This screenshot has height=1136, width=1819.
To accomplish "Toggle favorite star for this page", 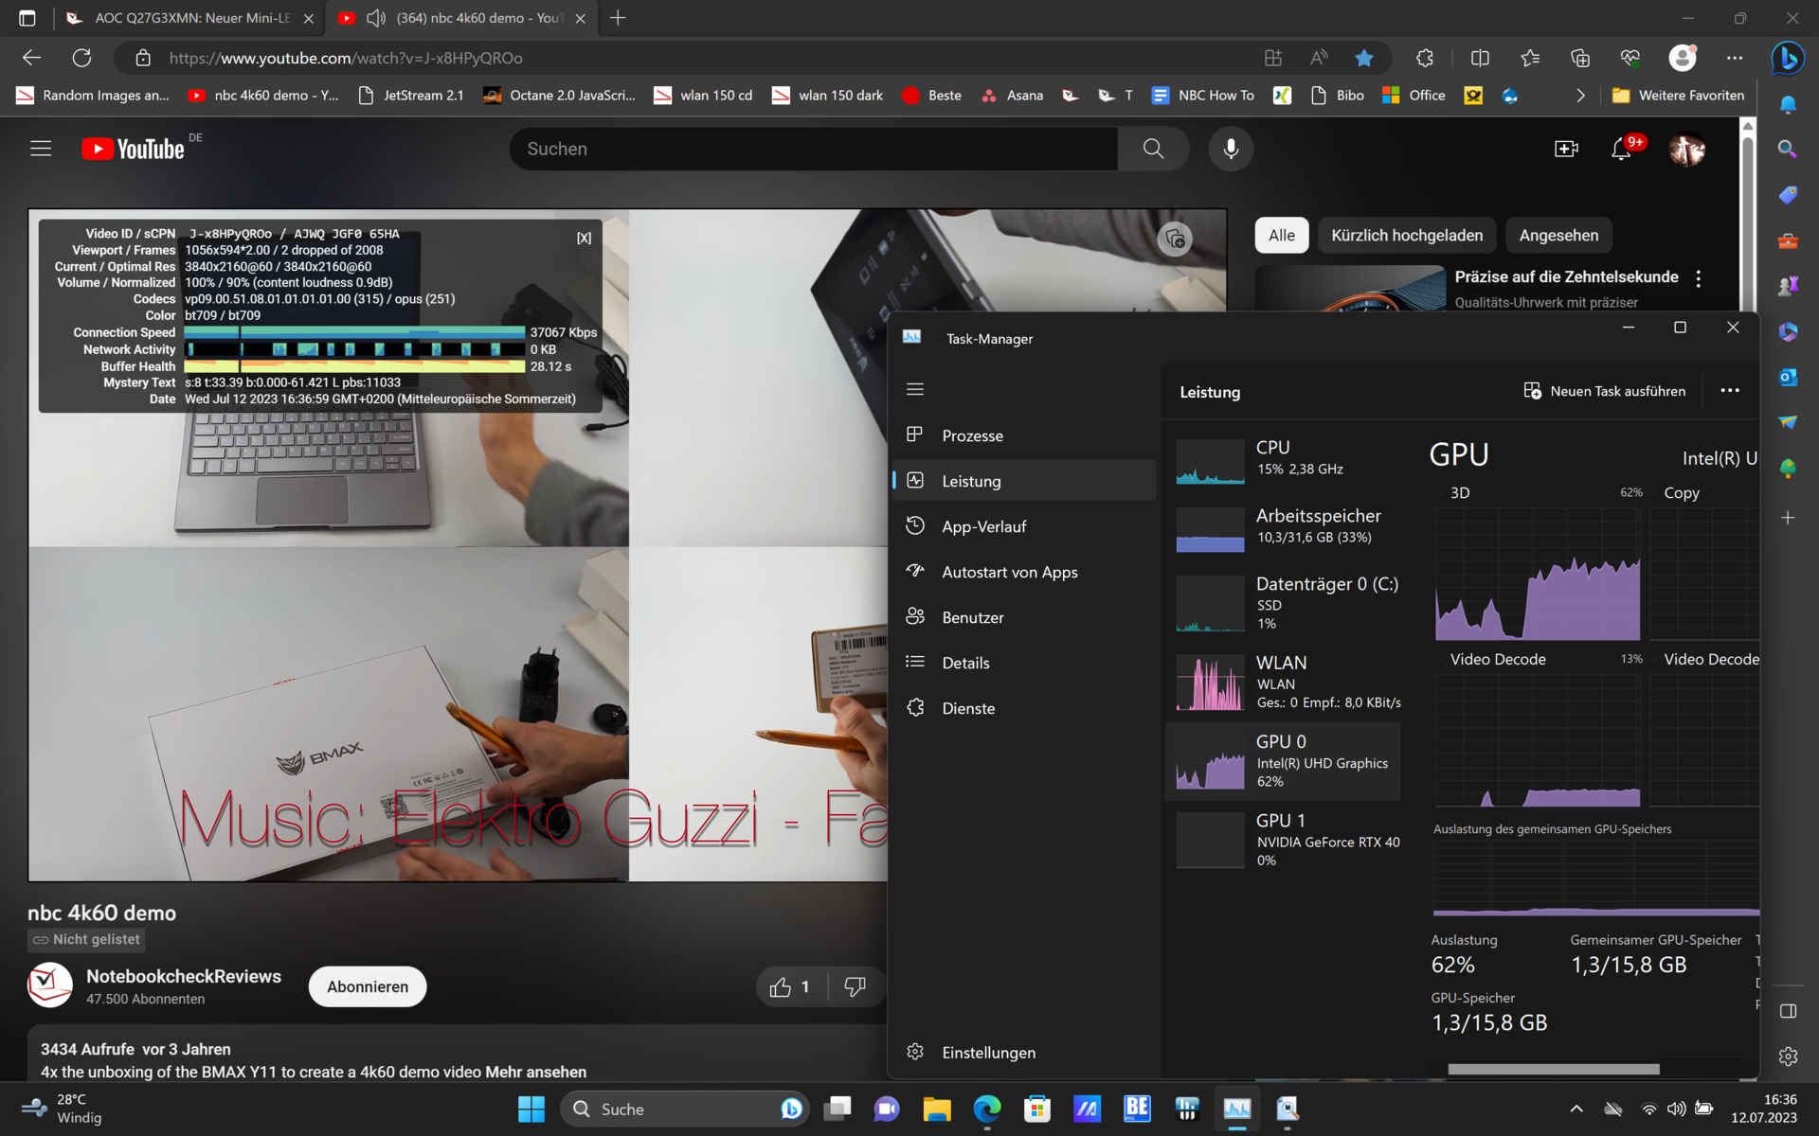I will tap(1364, 58).
